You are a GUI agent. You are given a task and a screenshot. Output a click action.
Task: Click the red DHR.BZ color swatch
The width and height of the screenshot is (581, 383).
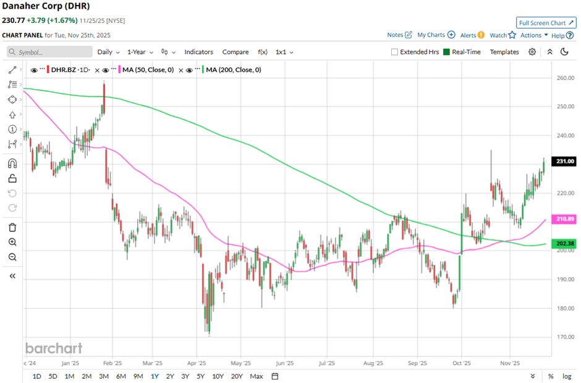[x=48, y=70]
